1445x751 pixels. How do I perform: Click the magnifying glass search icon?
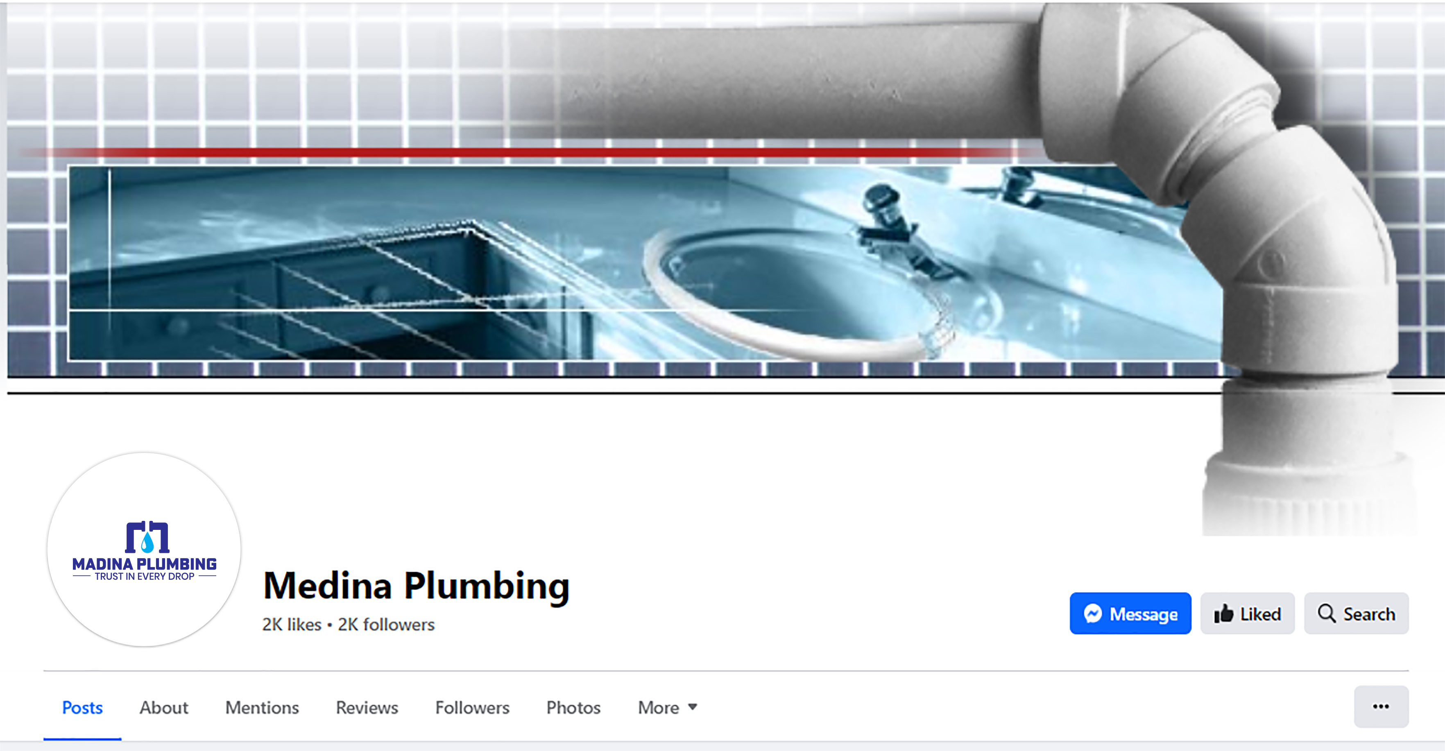pos(1327,613)
